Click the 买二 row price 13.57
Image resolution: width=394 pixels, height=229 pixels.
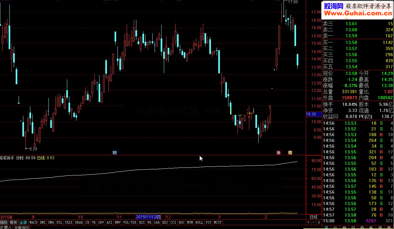point(351,48)
